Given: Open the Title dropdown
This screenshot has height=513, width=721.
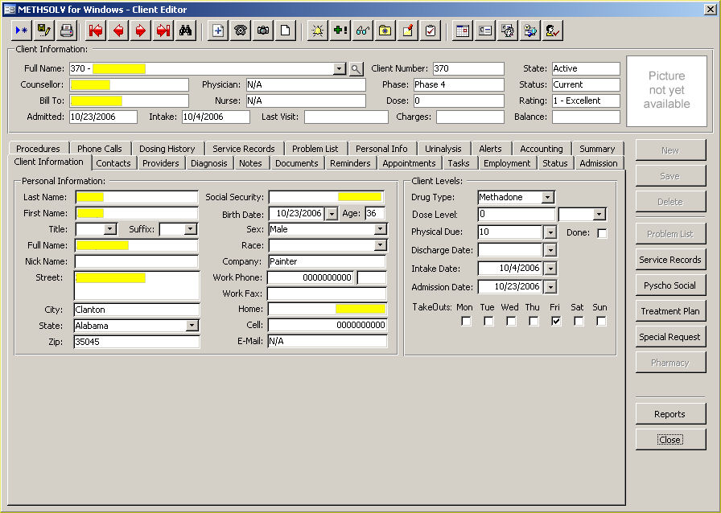Looking at the screenshot, I should pos(110,229).
